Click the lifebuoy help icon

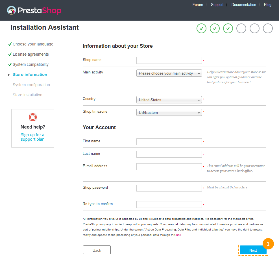tap(33, 117)
